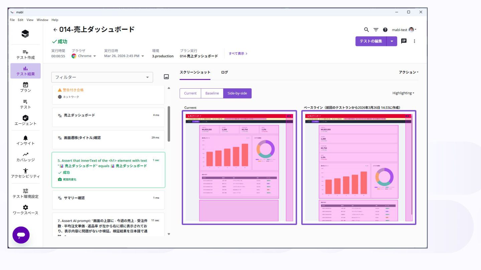Viewport: 481px width, 270px height.
Task: Click the 視覚的変化 camera icon
Action: [60, 179]
